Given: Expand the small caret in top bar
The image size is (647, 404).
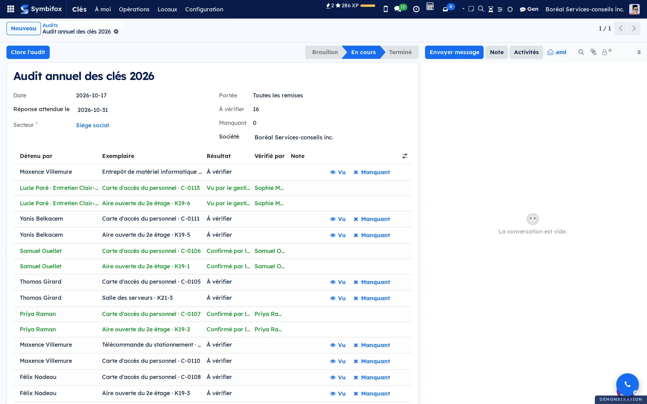Looking at the screenshot, I should [463, 8].
